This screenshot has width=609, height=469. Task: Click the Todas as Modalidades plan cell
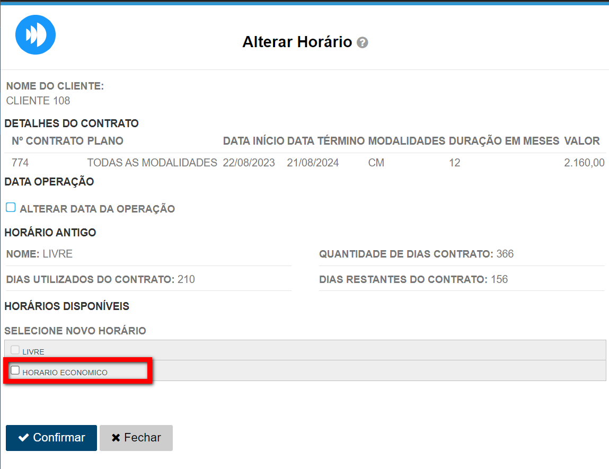152,163
